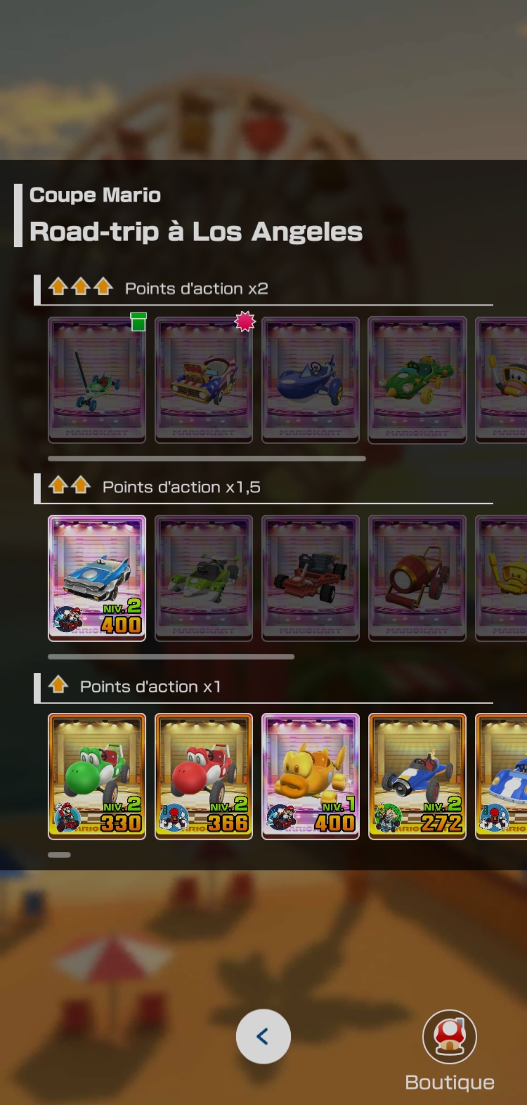
Task: Tap the locked blue shark kart
Action: click(x=310, y=380)
